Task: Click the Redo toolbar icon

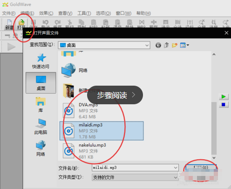Action: point(57,23)
